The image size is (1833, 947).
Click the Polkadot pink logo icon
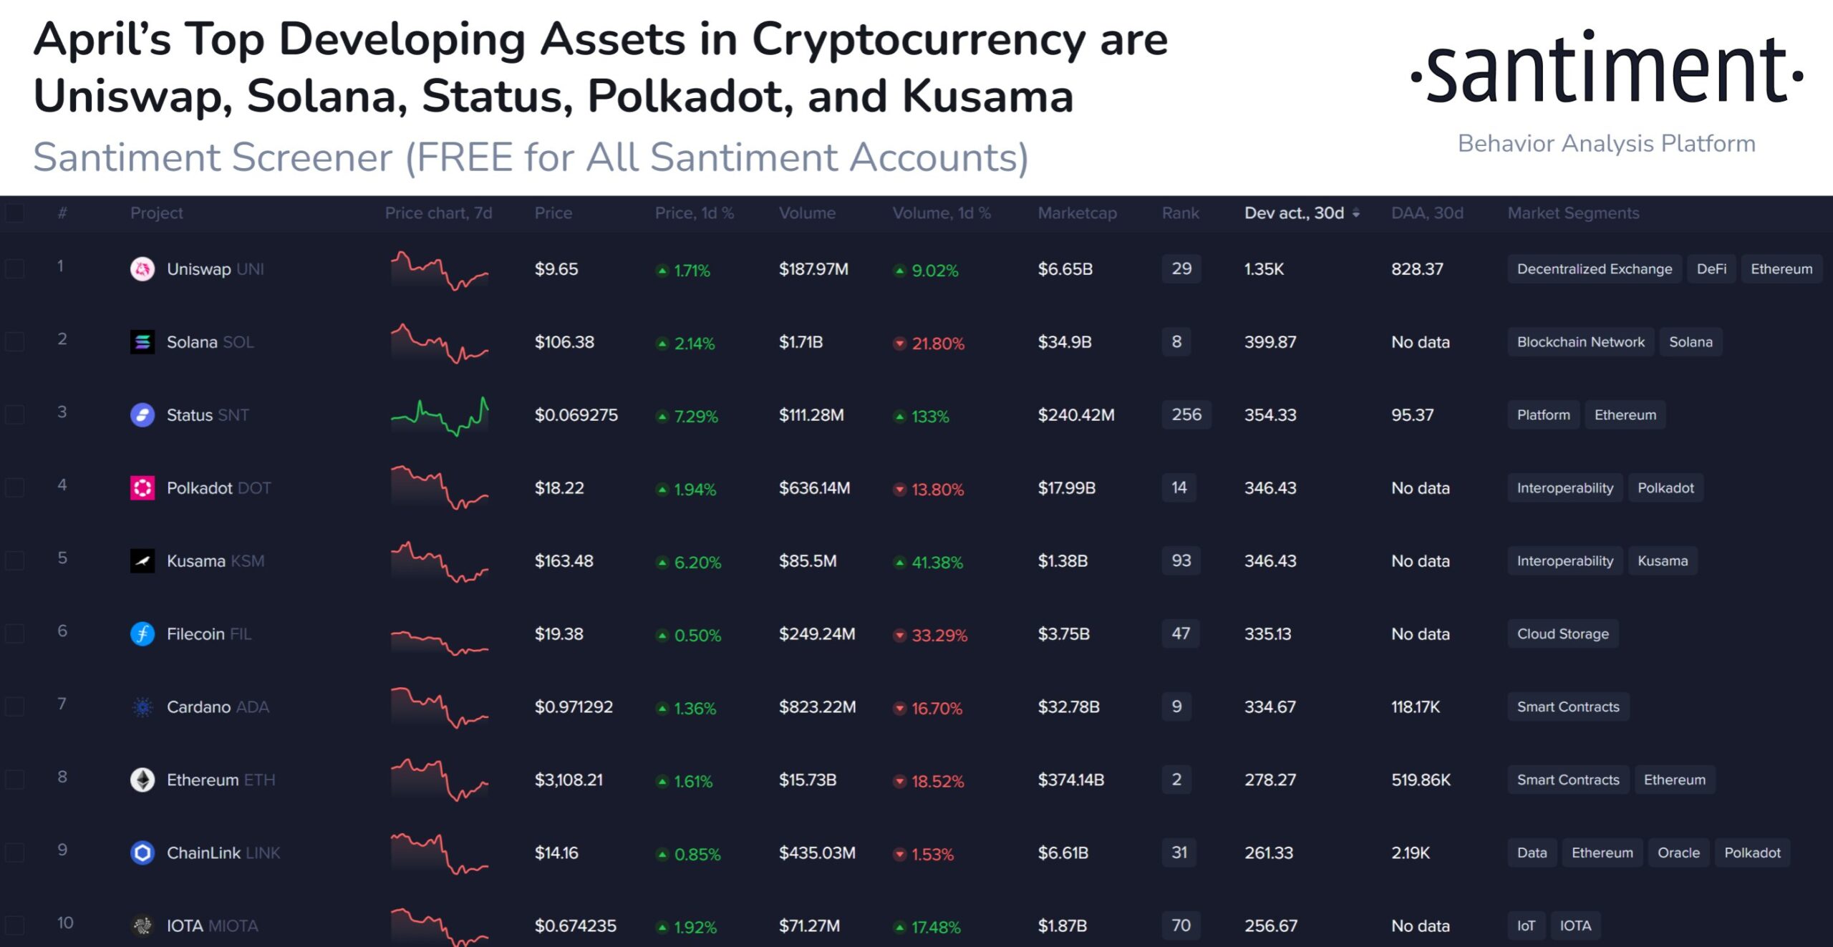pyautogui.click(x=142, y=488)
